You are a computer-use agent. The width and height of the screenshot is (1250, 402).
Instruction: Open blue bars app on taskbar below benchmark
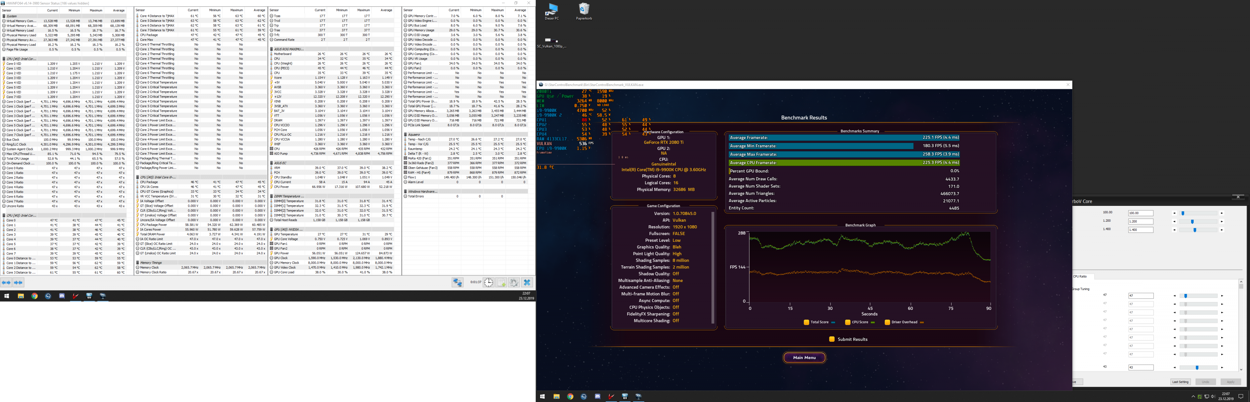(625, 396)
